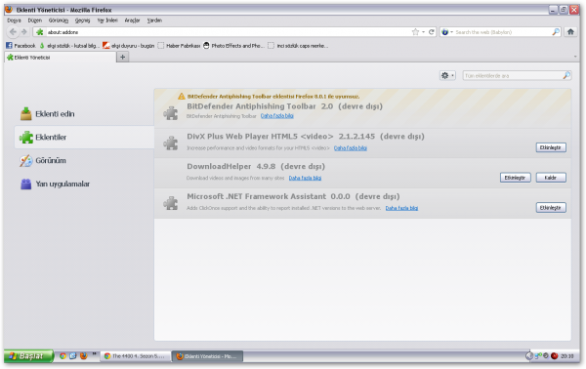586x369 pixels.
Task: Open more info link for BitDefender Toolbar
Action: point(277,116)
